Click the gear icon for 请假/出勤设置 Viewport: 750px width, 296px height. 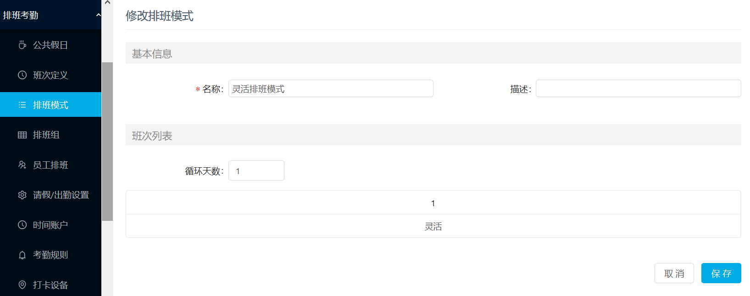22,195
